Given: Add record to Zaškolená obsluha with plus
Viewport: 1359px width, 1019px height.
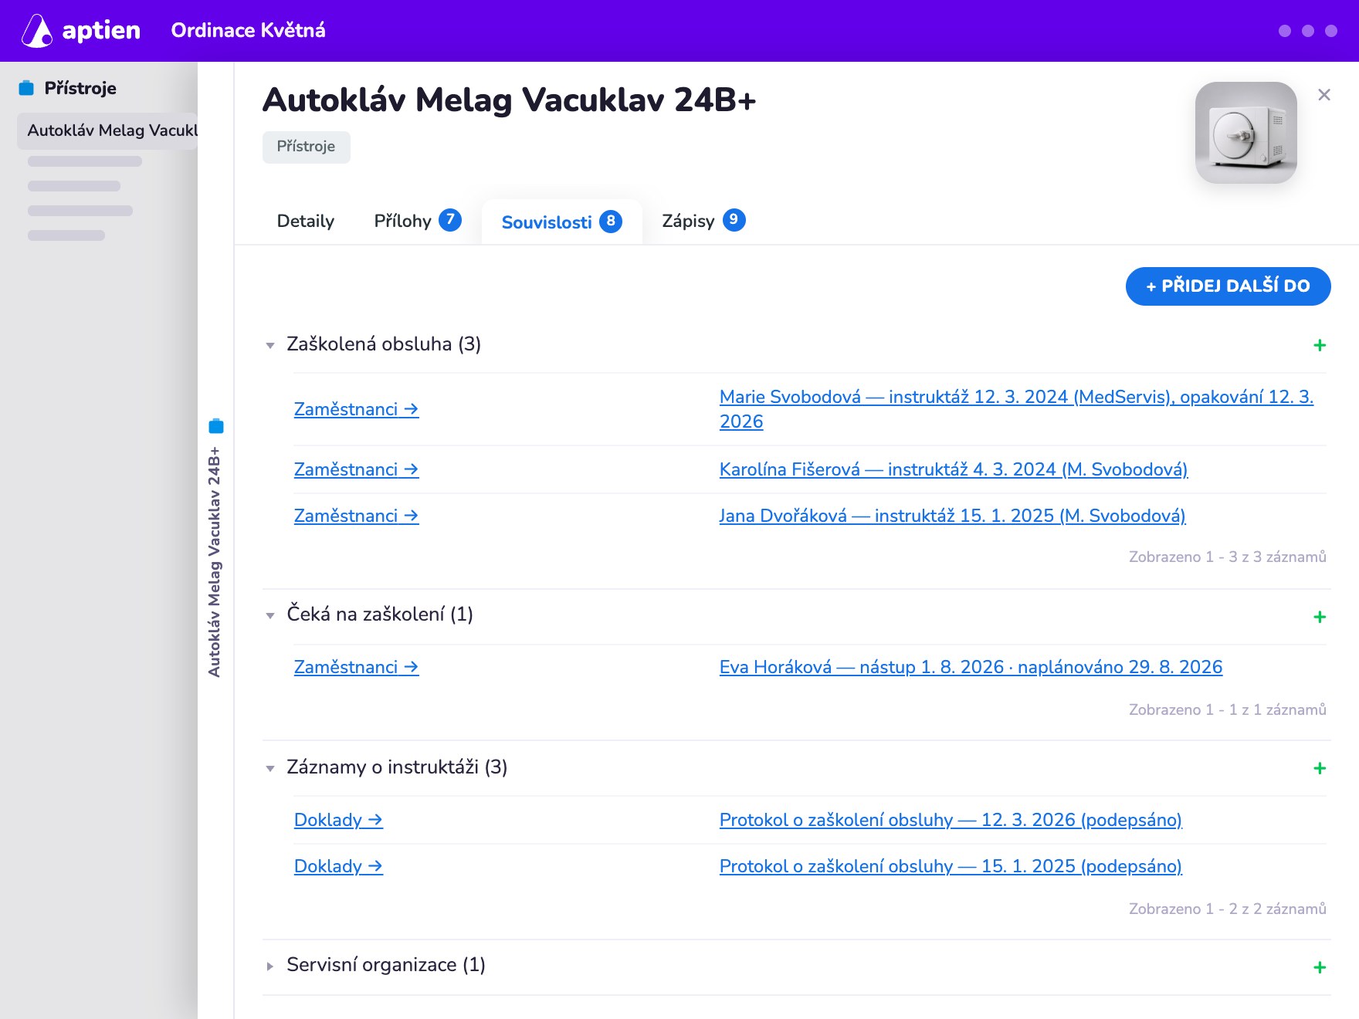Looking at the screenshot, I should click(x=1320, y=345).
